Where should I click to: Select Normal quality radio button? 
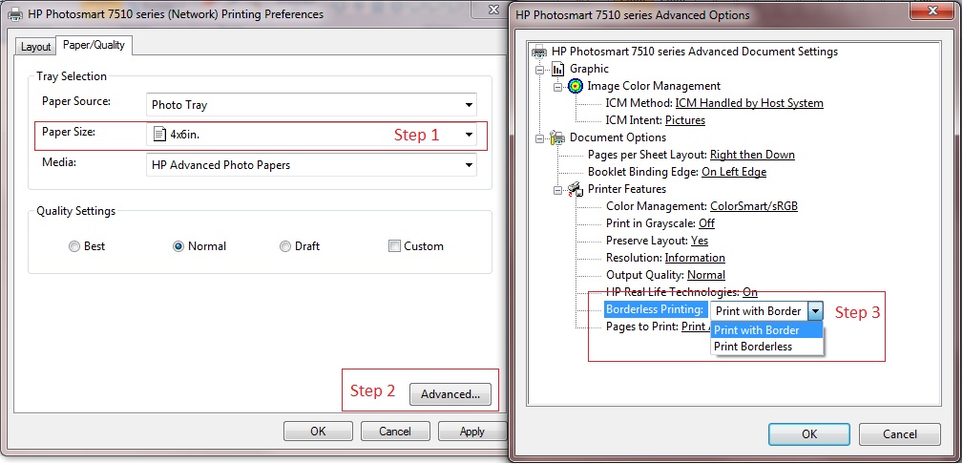click(x=178, y=246)
